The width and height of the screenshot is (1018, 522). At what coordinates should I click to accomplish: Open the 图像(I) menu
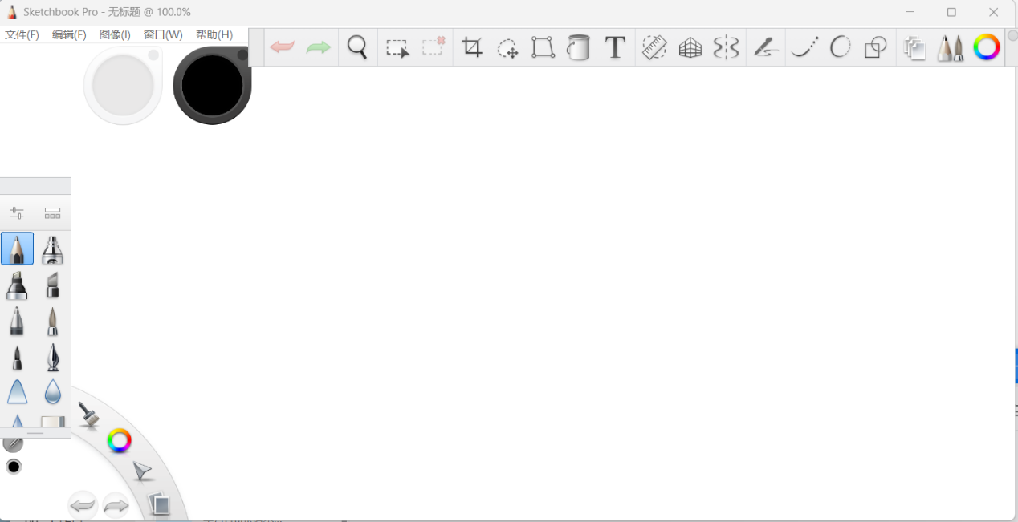pos(115,35)
